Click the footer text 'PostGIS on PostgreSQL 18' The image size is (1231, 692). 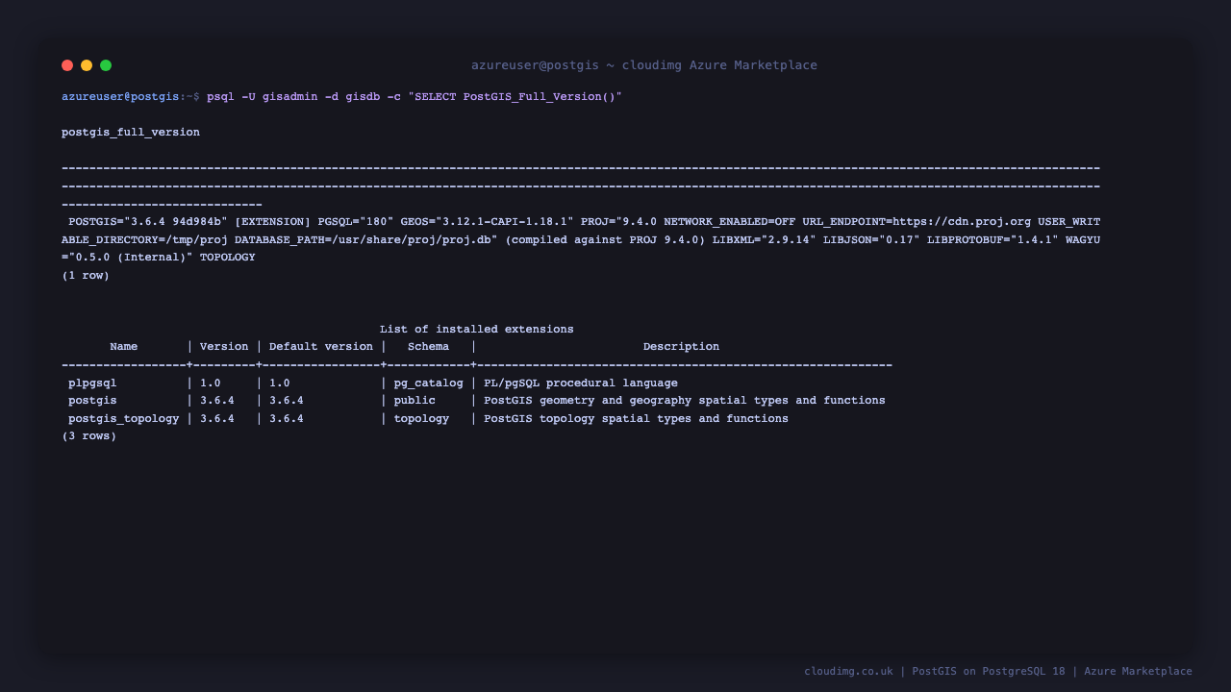click(989, 672)
